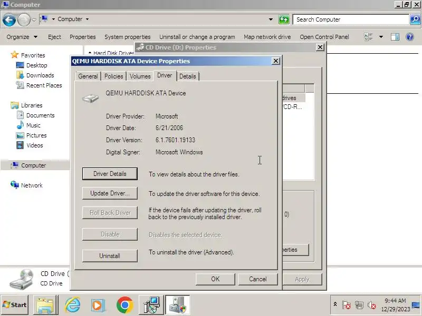Click the Change your view icon
This screenshot has height=316, width=422.
pos(368,37)
